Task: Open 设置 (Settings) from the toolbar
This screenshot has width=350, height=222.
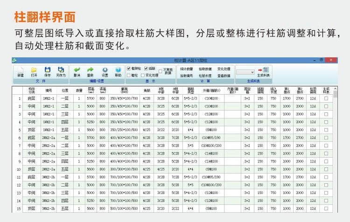Action: (105, 70)
